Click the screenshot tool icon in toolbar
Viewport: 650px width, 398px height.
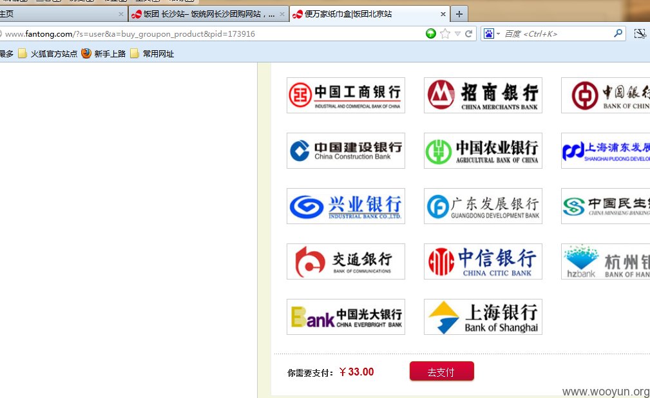[x=640, y=33]
